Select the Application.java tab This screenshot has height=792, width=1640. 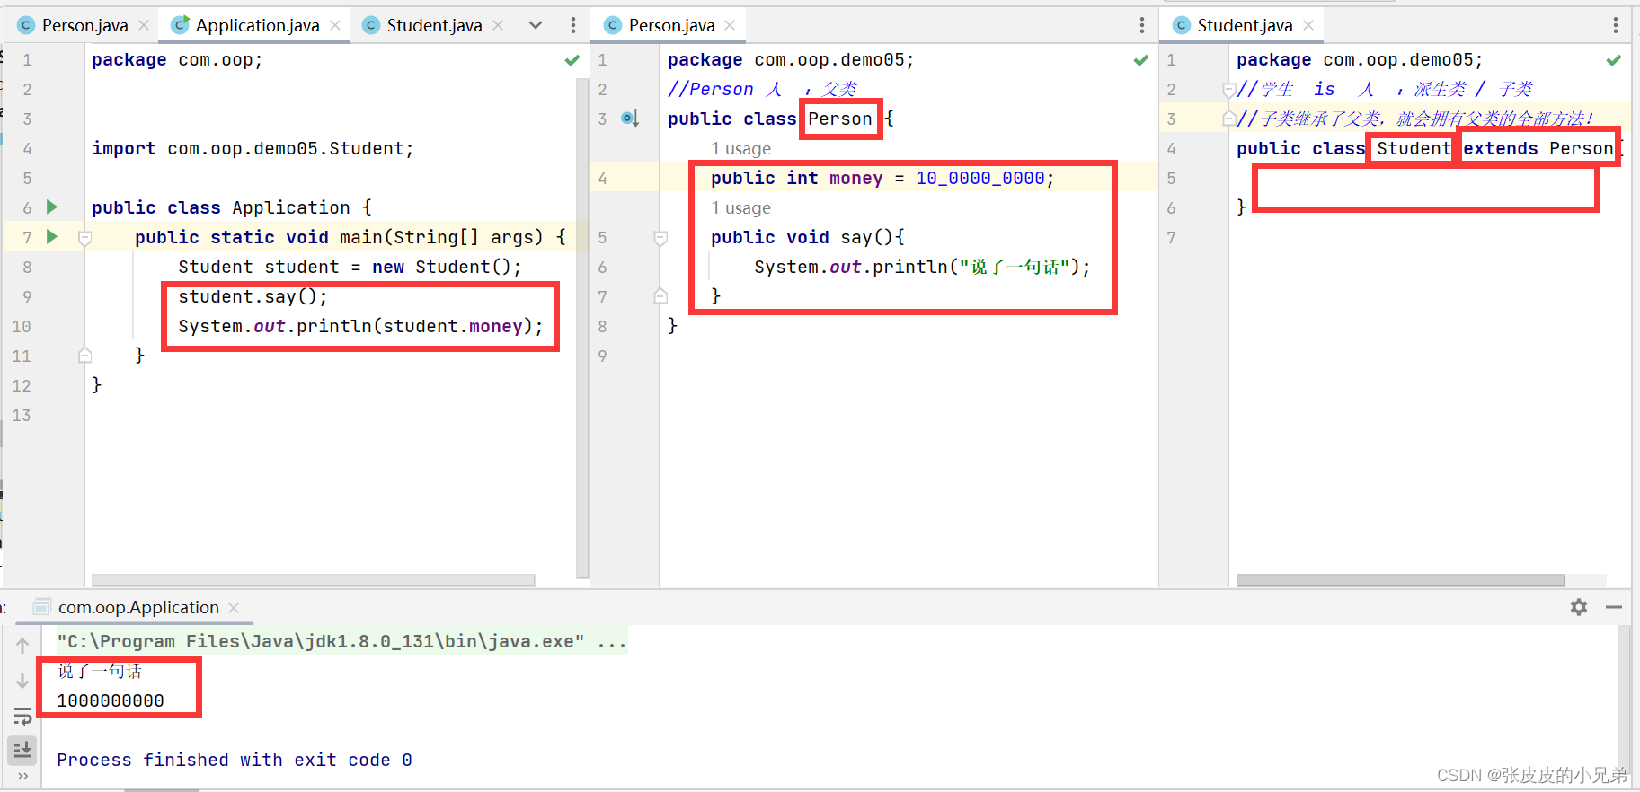[257, 25]
